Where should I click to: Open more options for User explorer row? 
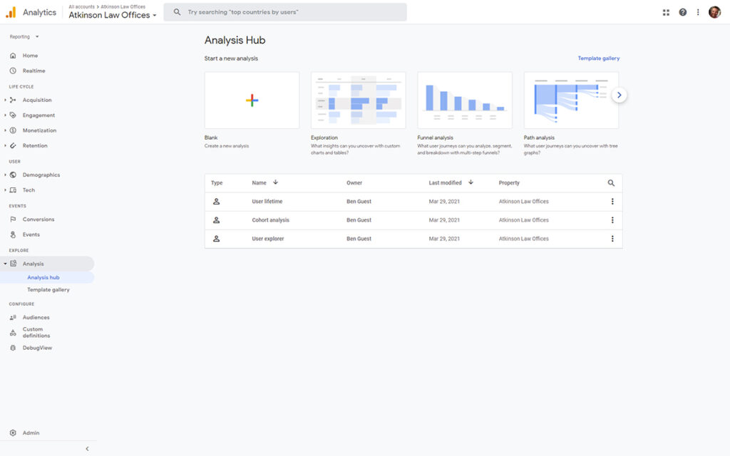coord(612,239)
